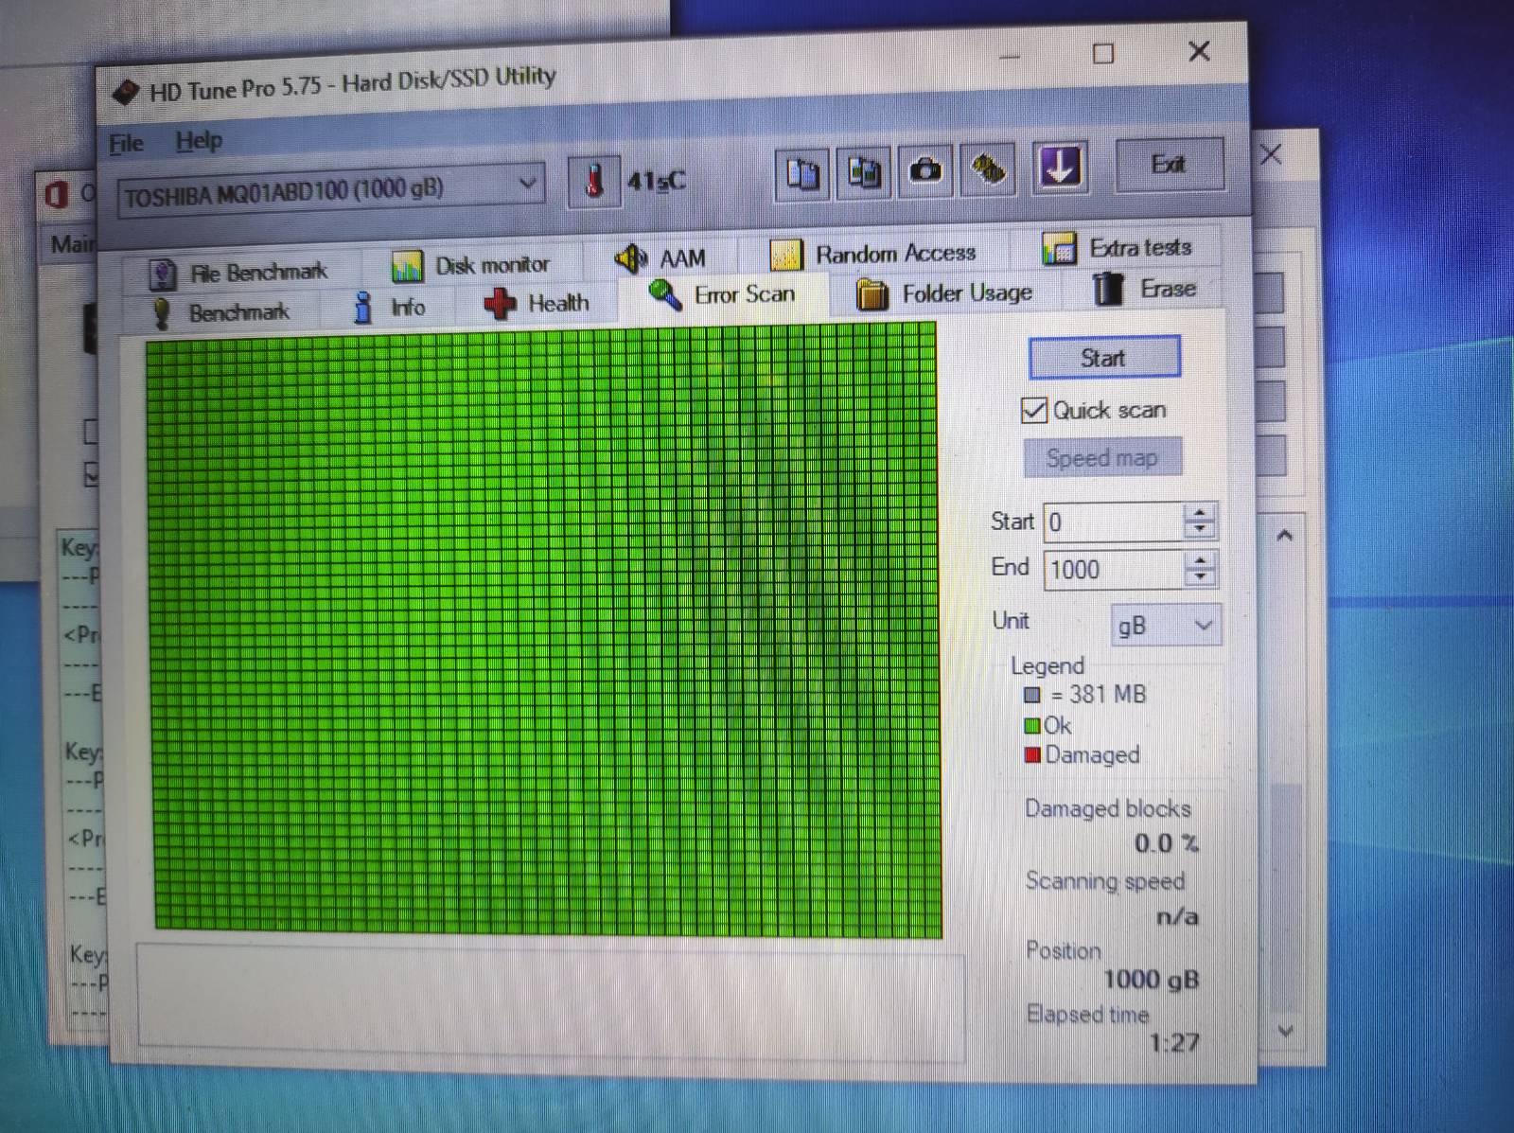This screenshot has width=1514, height=1133.
Task: Open the options wrench icon
Action: click(x=988, y=169)
